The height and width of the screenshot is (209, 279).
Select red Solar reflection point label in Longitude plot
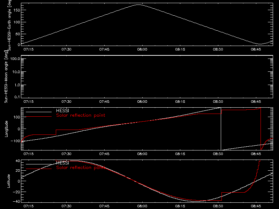coord(81,115)
